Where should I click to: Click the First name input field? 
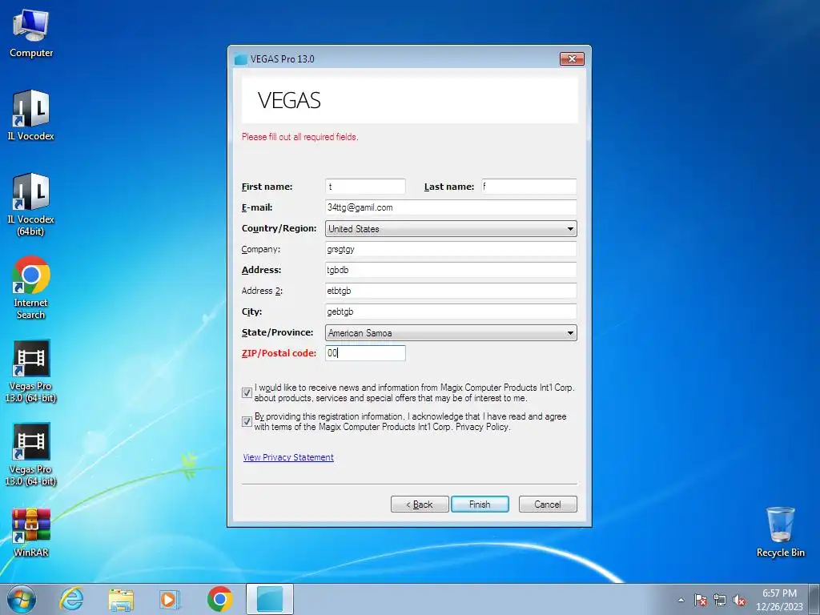coord(365,187)
